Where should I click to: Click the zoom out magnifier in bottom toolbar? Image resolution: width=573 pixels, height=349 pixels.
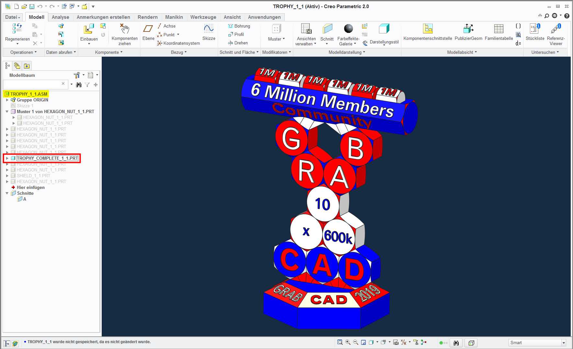click(x=356, y=342)
